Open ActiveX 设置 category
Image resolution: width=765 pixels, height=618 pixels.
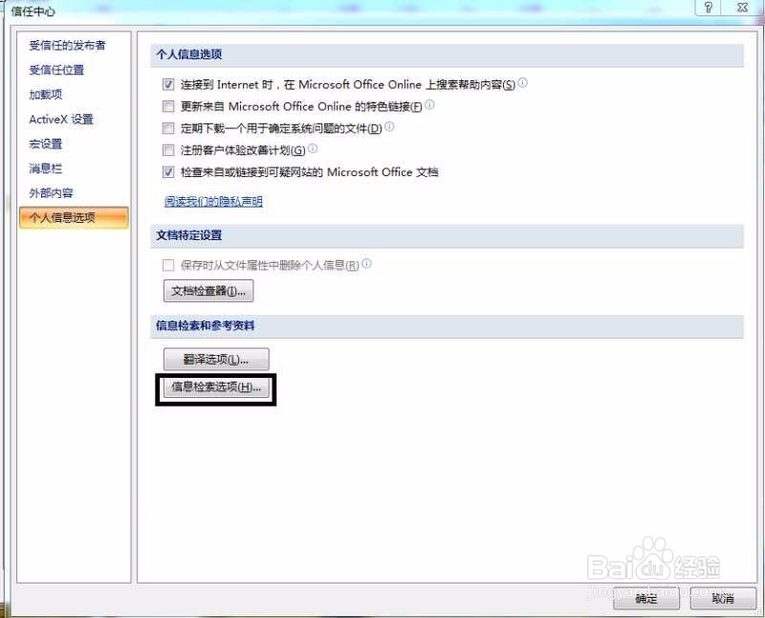click(x=61, y=120)
